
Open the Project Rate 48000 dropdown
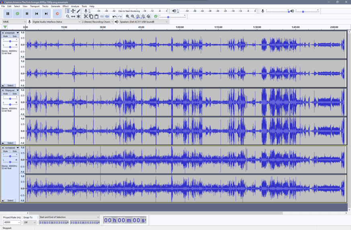12,222
